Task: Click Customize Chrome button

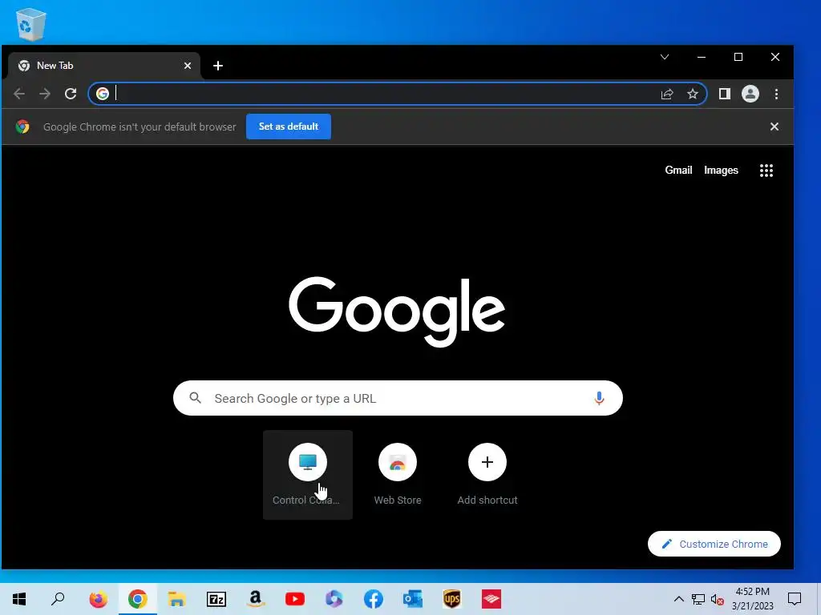Action: (x=714, y=544)
